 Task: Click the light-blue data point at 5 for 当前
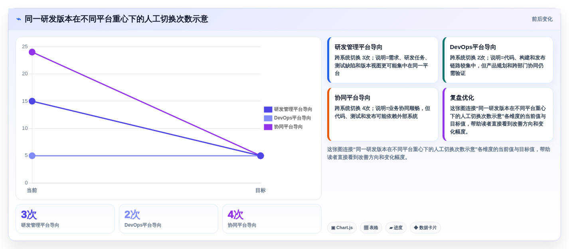tap(32, 156)
